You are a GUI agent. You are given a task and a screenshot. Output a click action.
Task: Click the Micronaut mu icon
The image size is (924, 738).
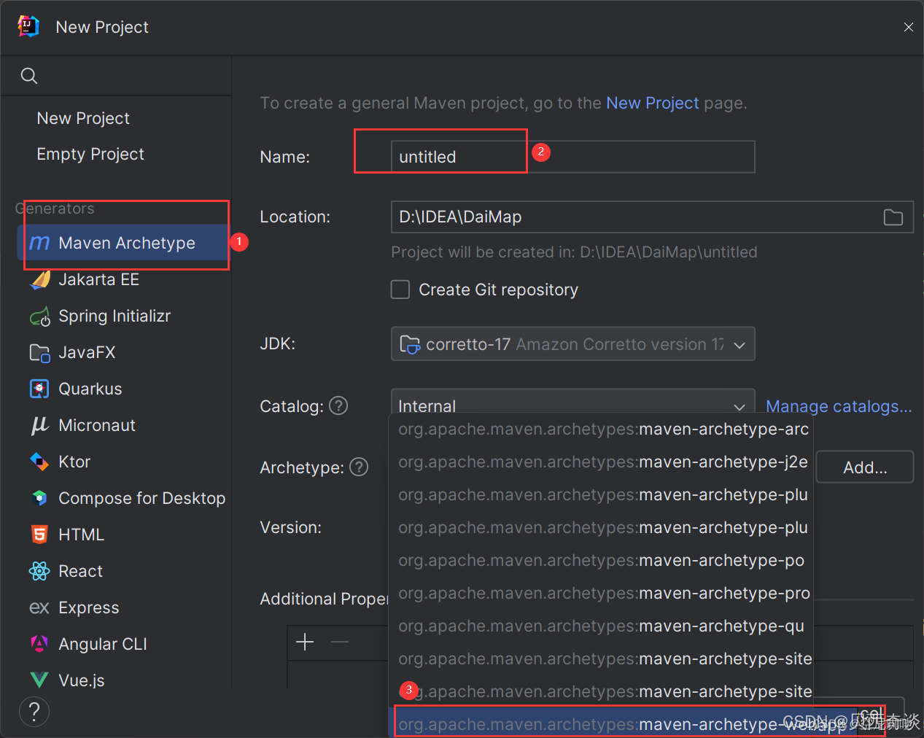click(39, 425)
